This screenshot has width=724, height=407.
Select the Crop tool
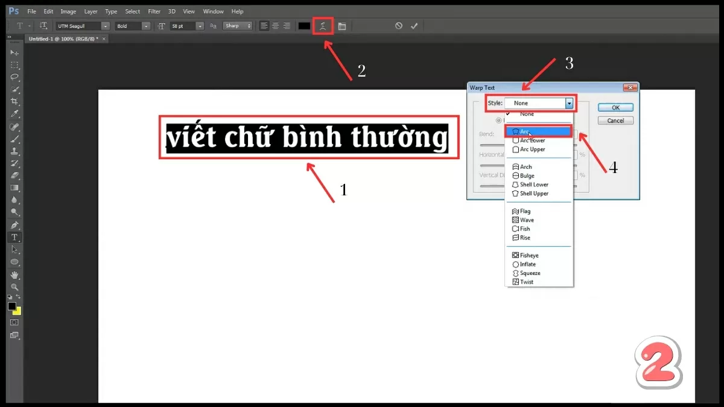click(x=14, y=101)
